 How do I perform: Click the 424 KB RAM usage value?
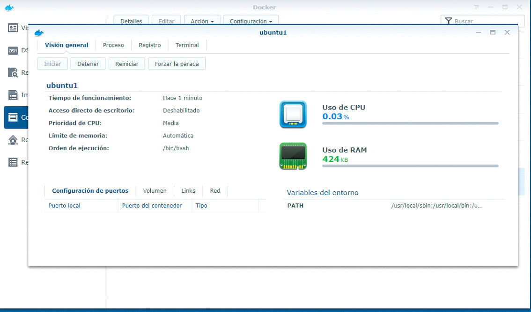tap(335, 159)
